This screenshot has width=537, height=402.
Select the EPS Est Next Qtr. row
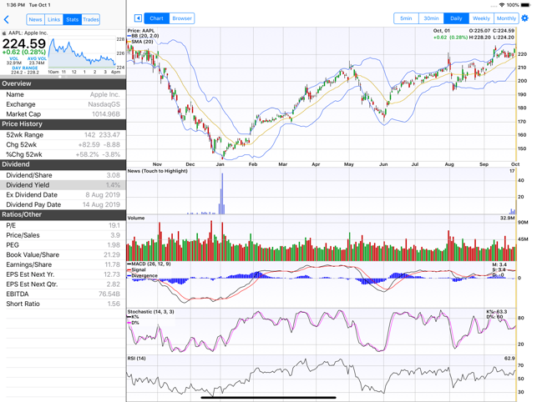63,284
